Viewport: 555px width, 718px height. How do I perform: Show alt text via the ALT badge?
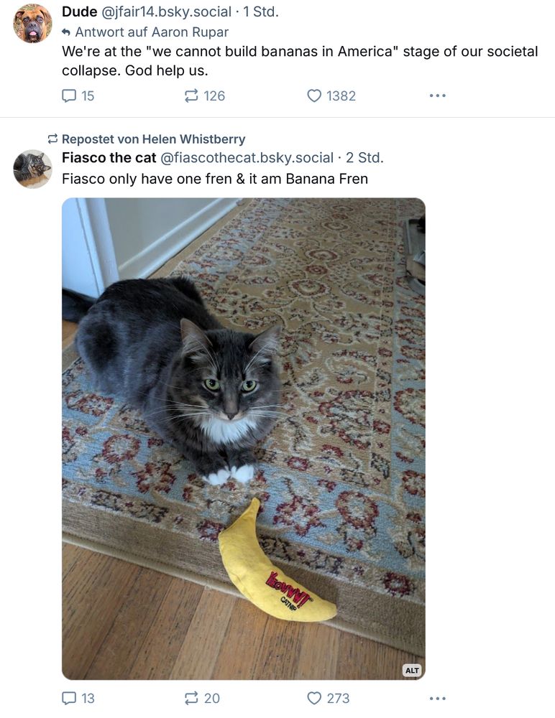point(411,670)
